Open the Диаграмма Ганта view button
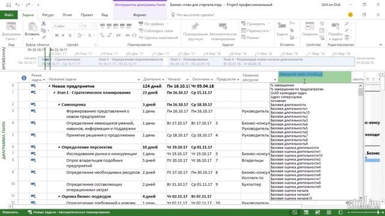 (x=11, y=31)
